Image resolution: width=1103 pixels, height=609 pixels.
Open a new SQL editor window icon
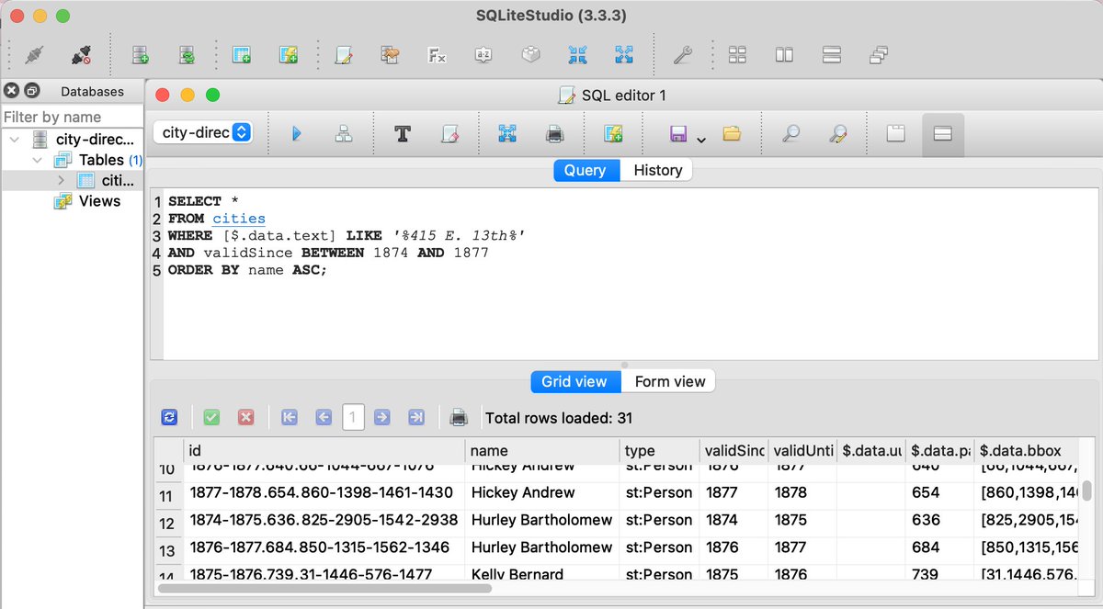point(344,55)
